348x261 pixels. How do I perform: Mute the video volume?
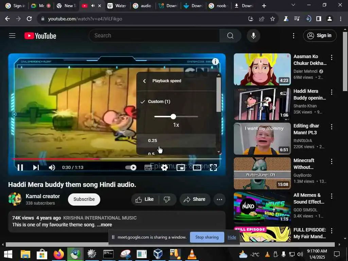pos(52,167)
